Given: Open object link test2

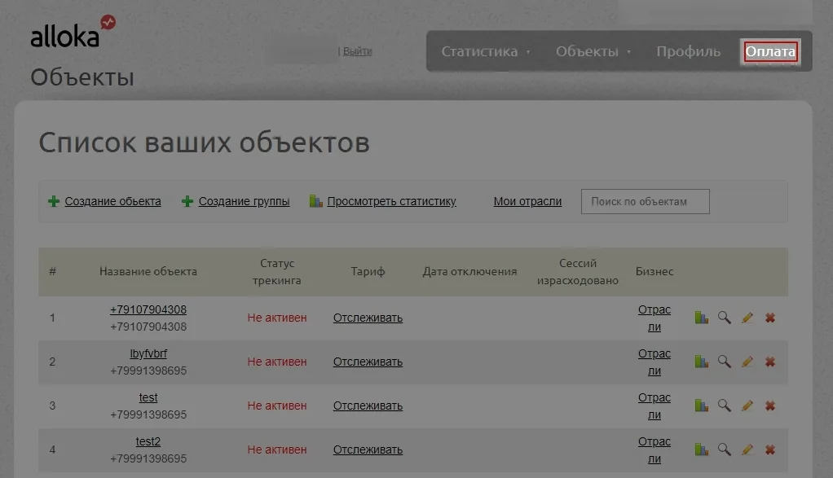Looking at the screenshot, I should pos(148,441).
